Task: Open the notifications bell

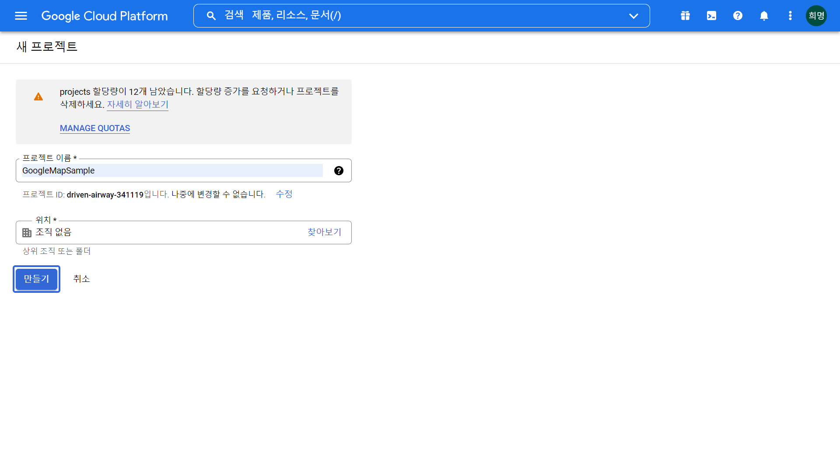Action: tap(764, 16)
